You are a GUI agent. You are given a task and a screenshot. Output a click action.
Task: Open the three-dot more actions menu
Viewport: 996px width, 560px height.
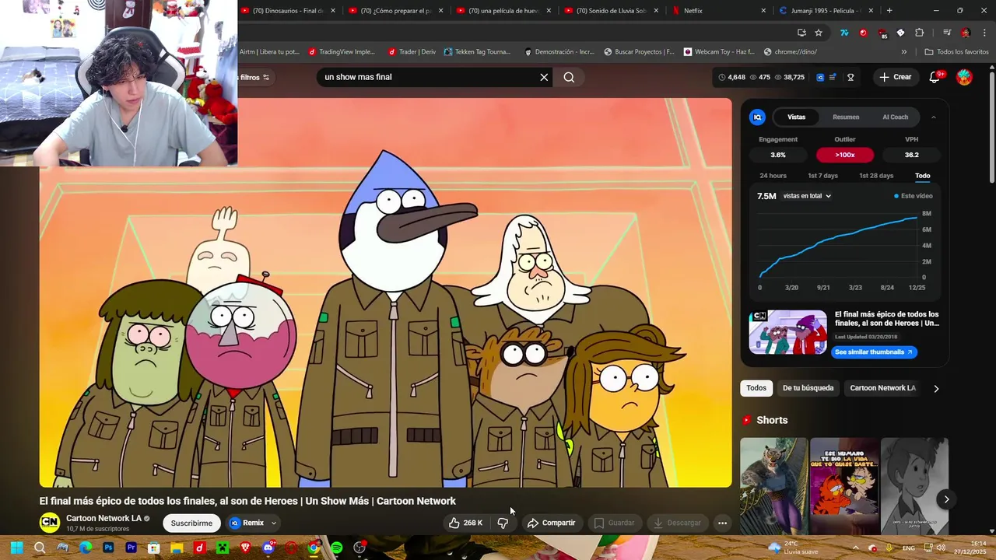(722, 523)
